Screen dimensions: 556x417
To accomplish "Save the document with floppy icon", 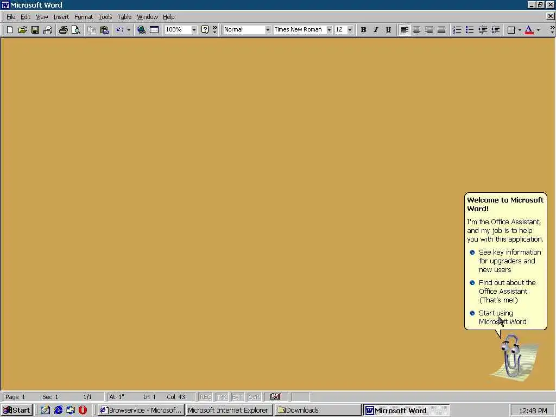I will click(35, 30).
